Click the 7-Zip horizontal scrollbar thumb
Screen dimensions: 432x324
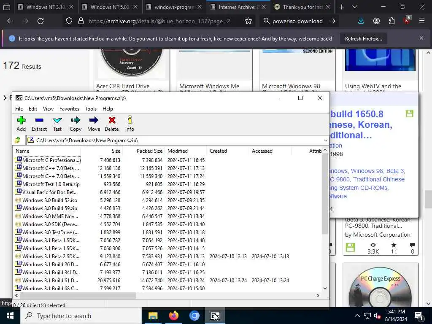[78, 295]
